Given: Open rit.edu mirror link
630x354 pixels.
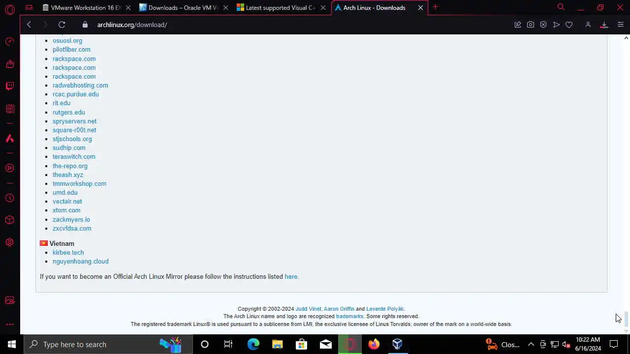Looking at the screenshot, I should [62, 103].
